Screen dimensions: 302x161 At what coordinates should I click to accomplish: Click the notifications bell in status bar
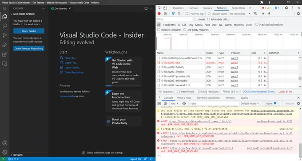pyautogui.click(x=151, y=159)
